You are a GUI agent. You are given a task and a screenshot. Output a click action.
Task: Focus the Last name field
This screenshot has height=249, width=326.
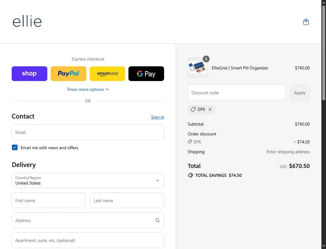click(x=127, y=200)
